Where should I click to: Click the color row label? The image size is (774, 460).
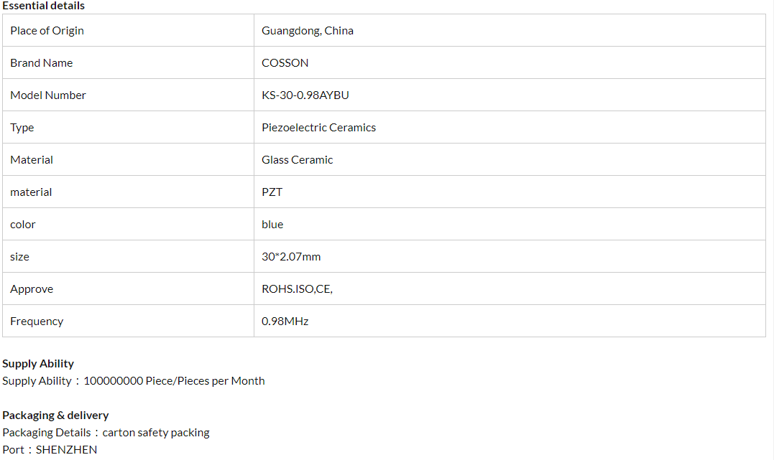click(22, 225)
